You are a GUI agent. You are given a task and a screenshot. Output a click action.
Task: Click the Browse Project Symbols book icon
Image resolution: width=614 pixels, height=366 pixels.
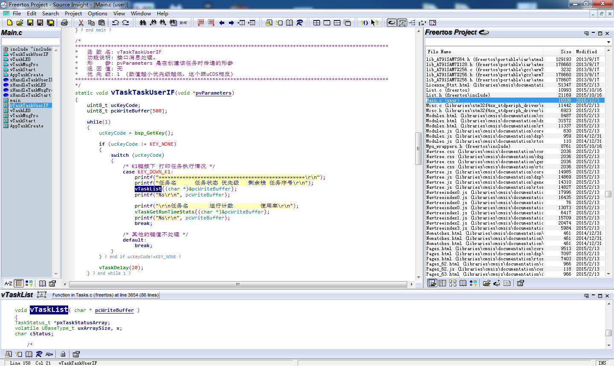pos(290,23)
